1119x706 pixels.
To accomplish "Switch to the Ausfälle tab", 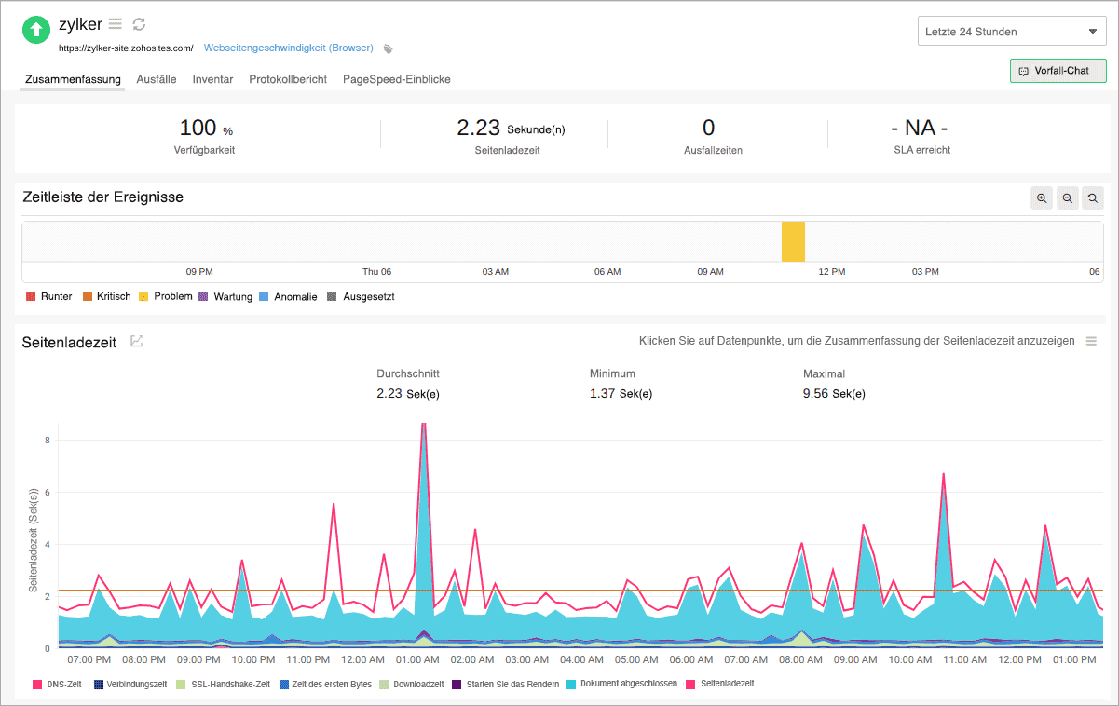I will click(x=156, y=79).
